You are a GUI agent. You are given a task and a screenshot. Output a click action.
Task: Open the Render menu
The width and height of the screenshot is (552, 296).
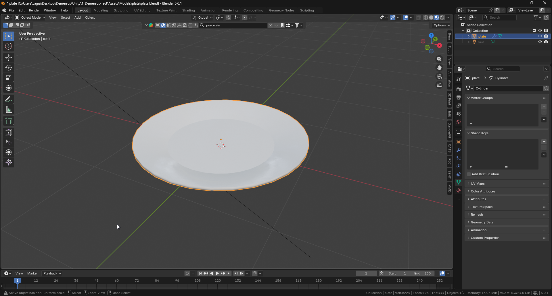click(34, 10)
